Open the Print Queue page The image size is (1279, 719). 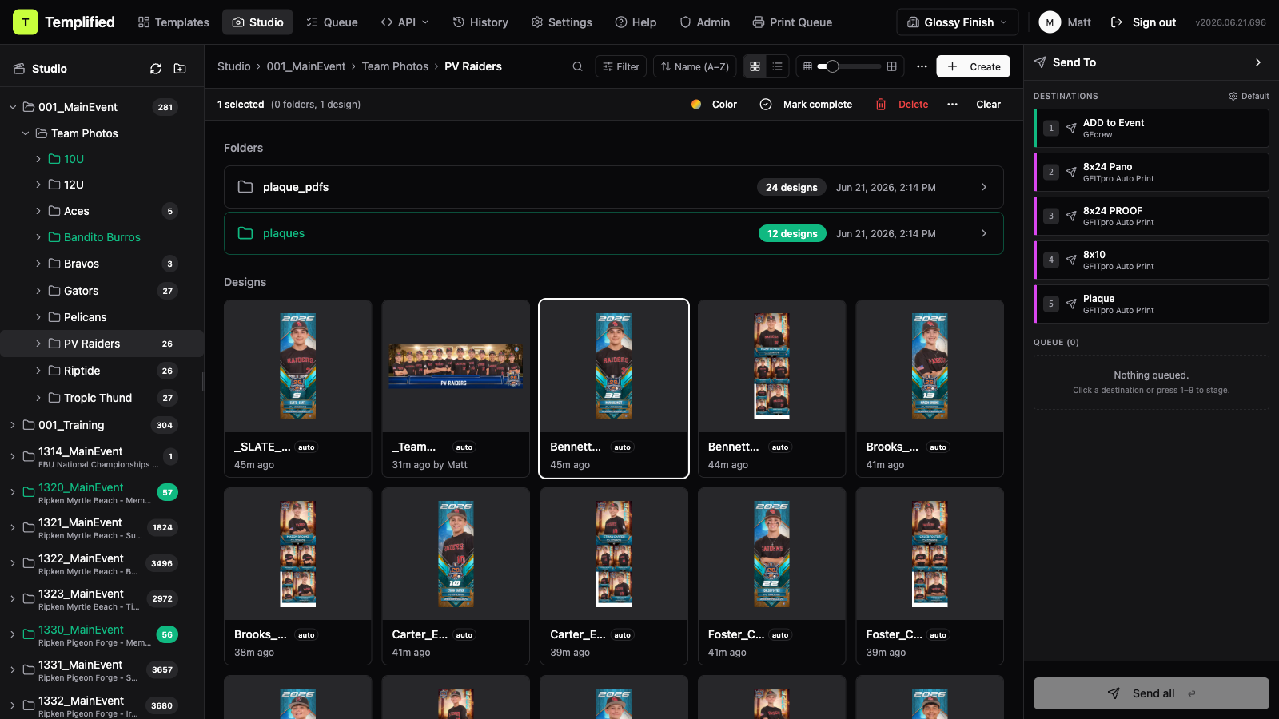(792, 22)
